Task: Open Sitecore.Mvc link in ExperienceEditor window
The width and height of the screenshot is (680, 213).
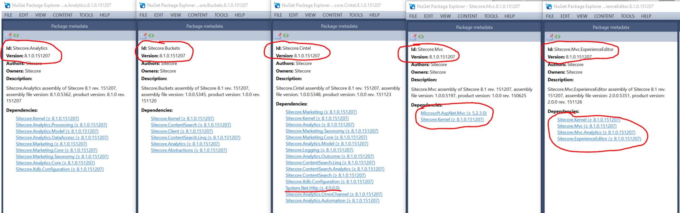Action: pos(587,126)
